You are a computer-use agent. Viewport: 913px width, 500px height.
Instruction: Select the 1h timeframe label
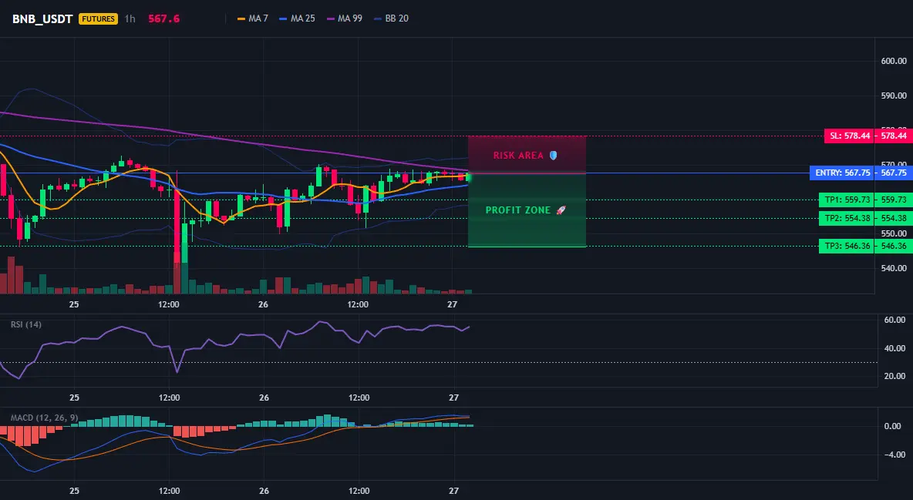point(130,18)
